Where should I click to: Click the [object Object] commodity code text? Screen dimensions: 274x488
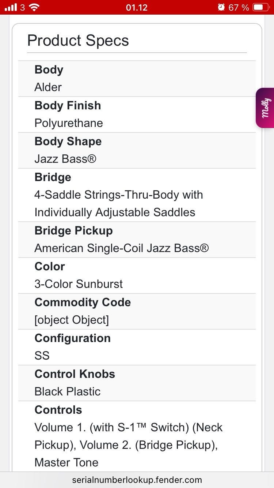72,320
